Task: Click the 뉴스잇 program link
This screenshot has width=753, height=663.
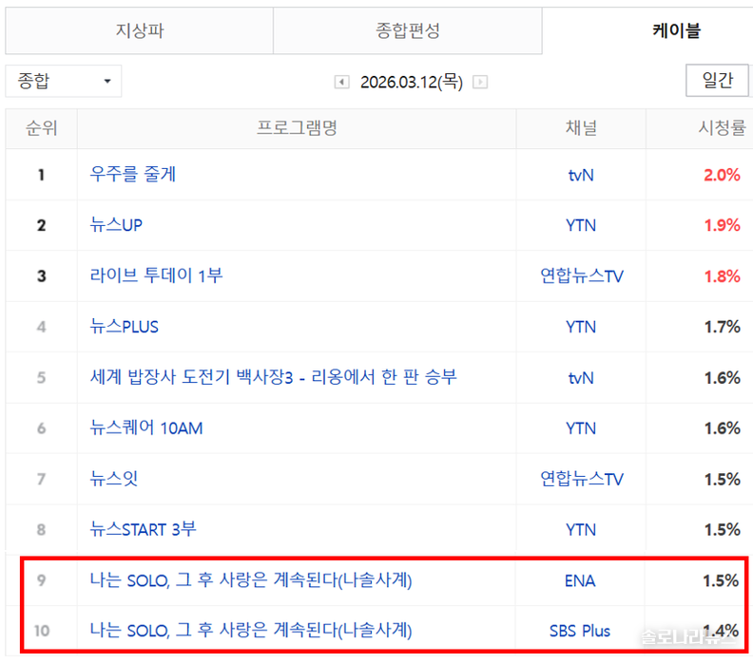Action: coord(114,479)
